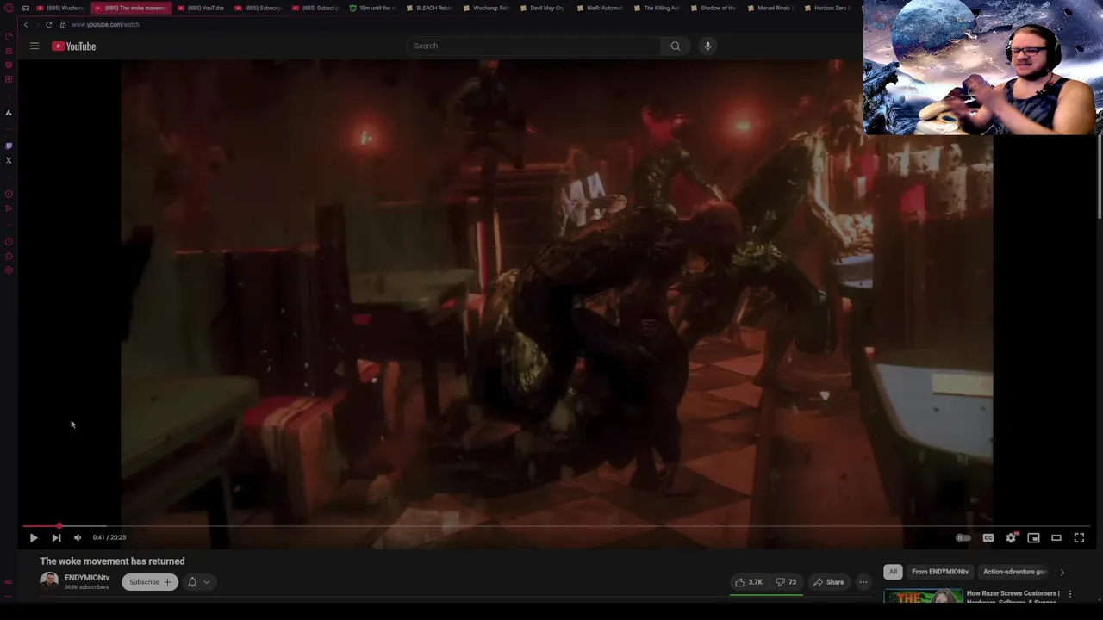Show more filter chips arrow
This screenshot has width=1103, height=620.
pos(1062,572)
